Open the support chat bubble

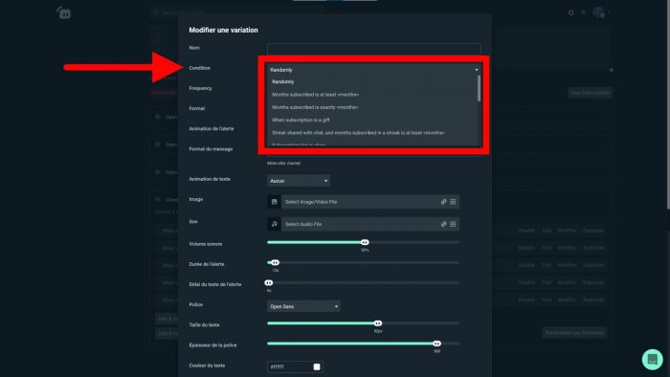(x=652, y=360)
